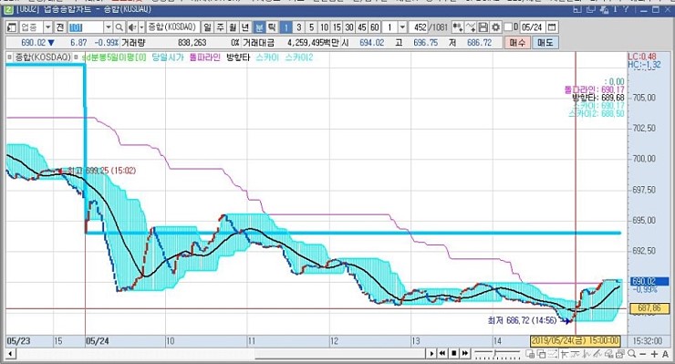Open the code 101 combo box arrow
The width and height of the screenshot is (675, 364).
108,27
